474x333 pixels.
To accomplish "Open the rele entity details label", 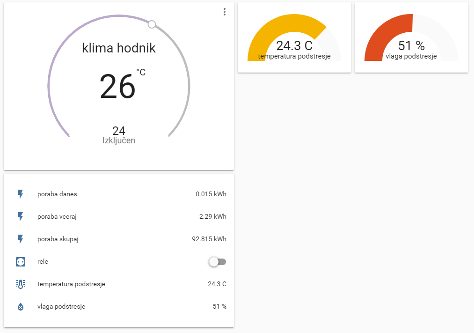I will pyautogui.click(x=43, y=262).
